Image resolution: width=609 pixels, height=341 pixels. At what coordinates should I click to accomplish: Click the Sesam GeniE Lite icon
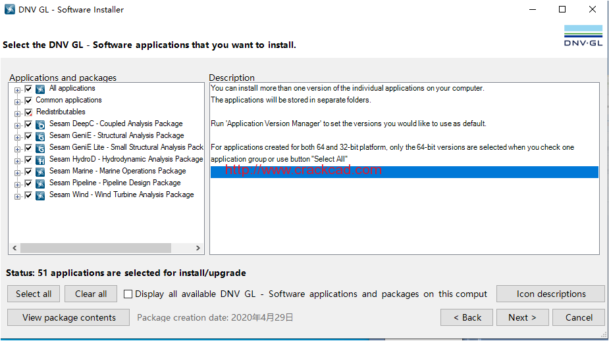pos(40,148)
